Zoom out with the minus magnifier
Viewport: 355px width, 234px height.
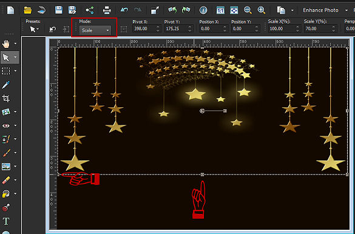pyautogui.click(x=248, y=10)
